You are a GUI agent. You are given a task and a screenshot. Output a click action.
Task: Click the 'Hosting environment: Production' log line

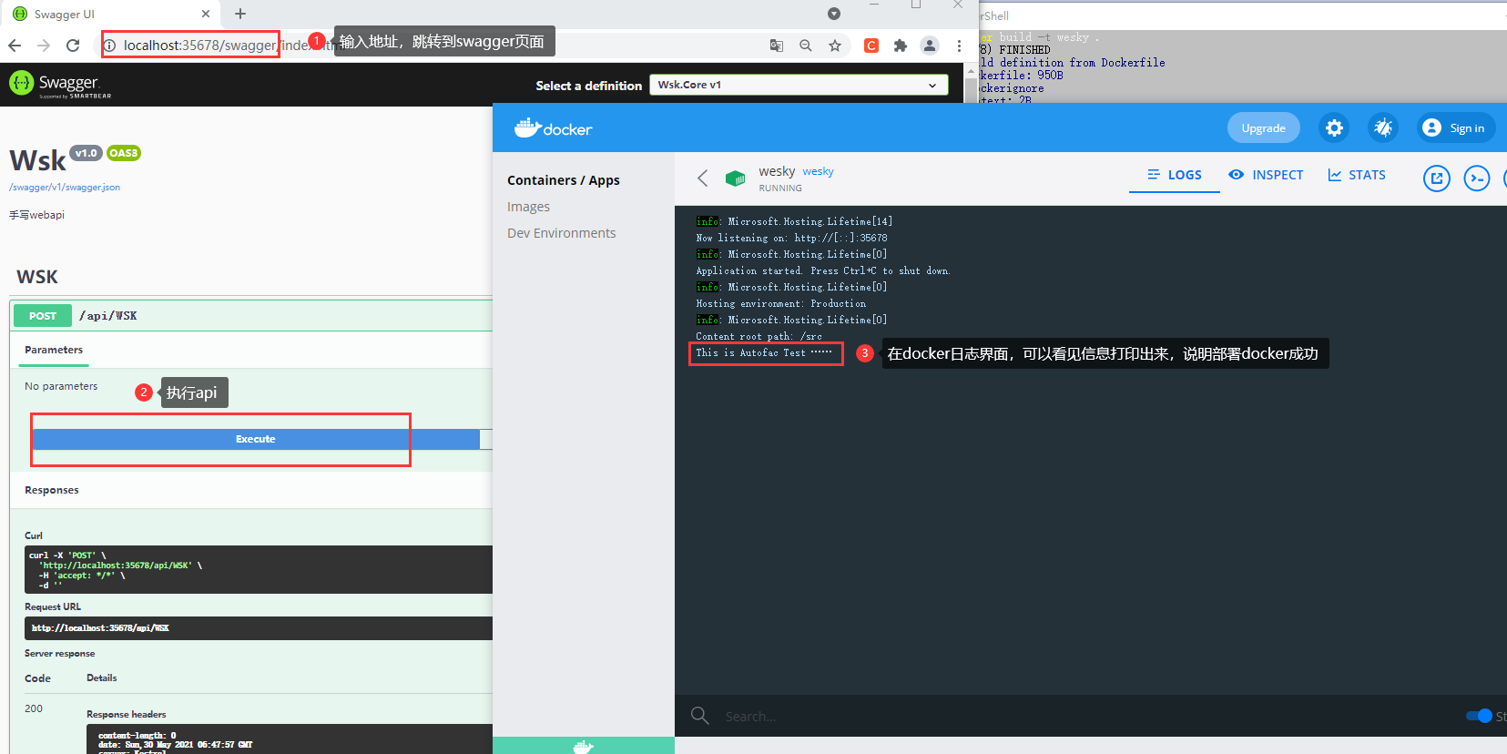point(780,304)
